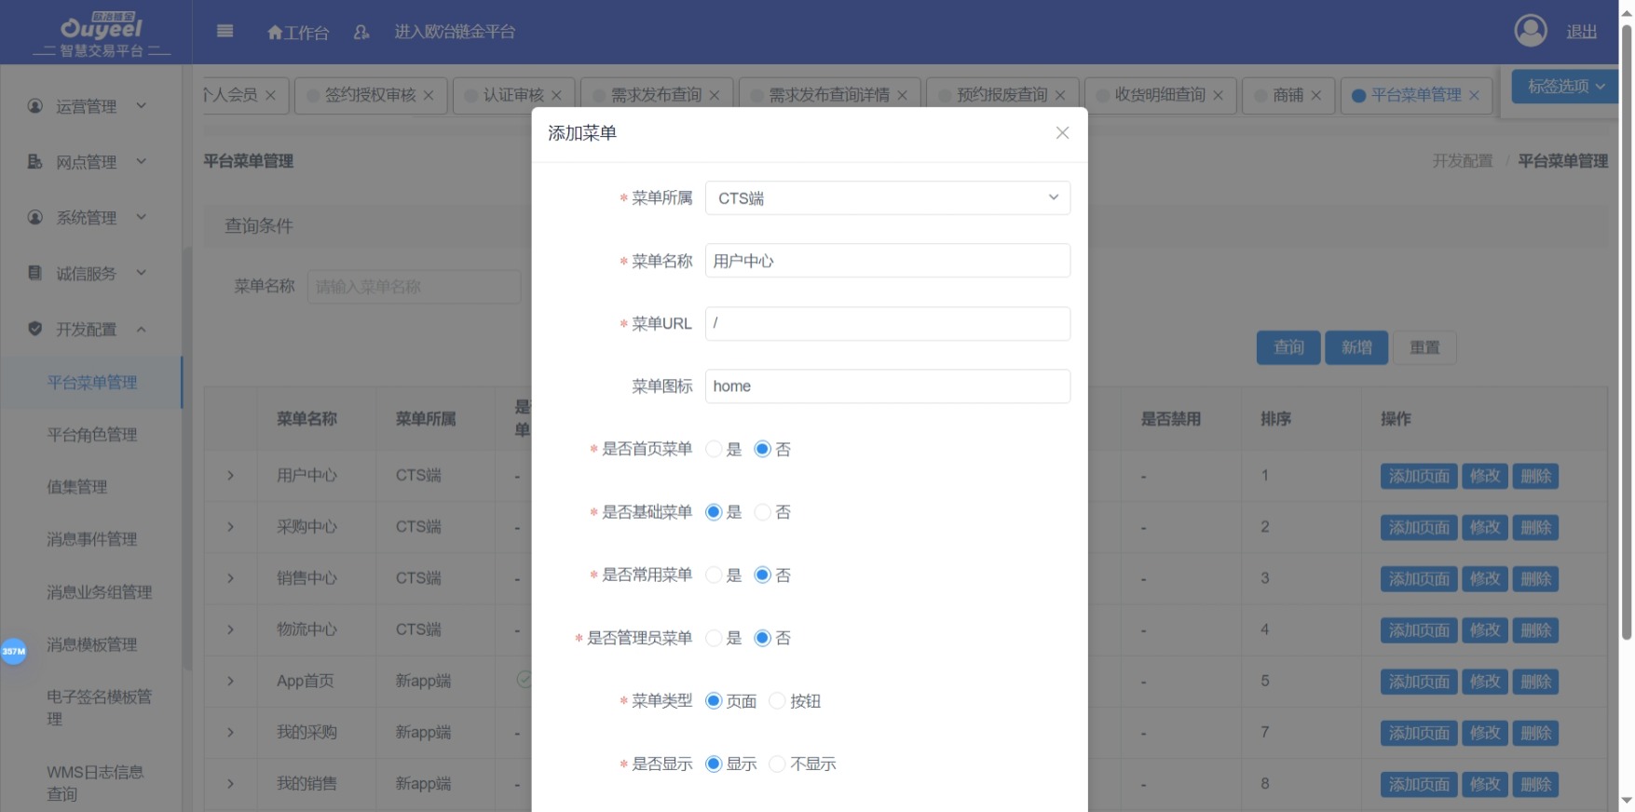Screen dimensions: 1635x812
Task: Click the user-group icon in top bar
Action: [361, 33]
